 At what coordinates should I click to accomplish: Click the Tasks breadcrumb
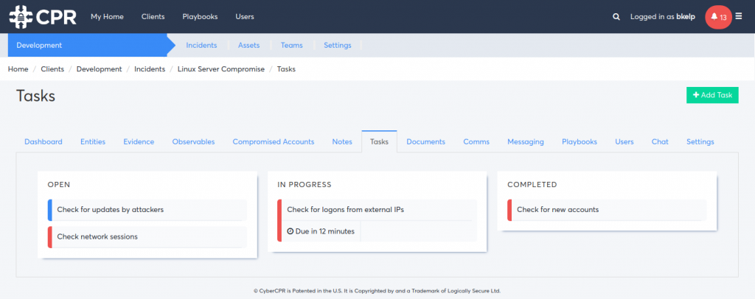point(286,68)
